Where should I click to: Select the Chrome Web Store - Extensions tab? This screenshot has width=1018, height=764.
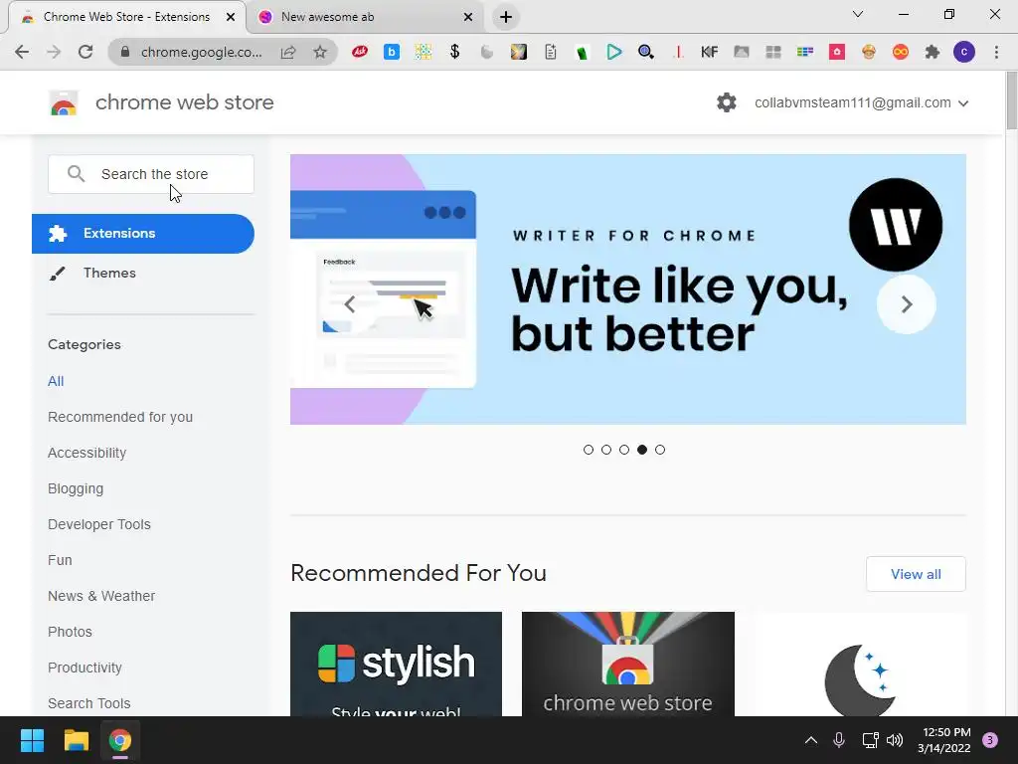click(126, 17)
